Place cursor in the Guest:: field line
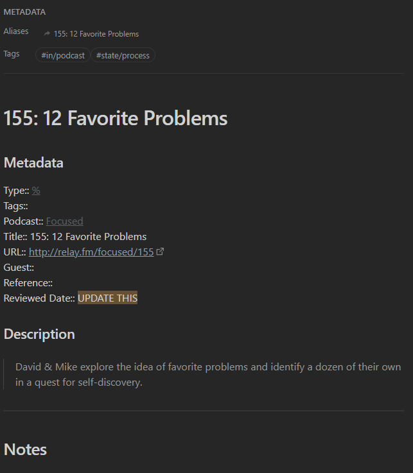The width and height of the screenshot is (413, 473). [19, 268]
